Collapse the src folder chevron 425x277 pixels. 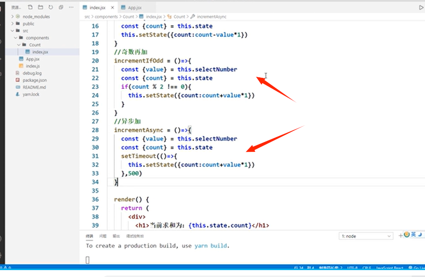click(12, 31)
